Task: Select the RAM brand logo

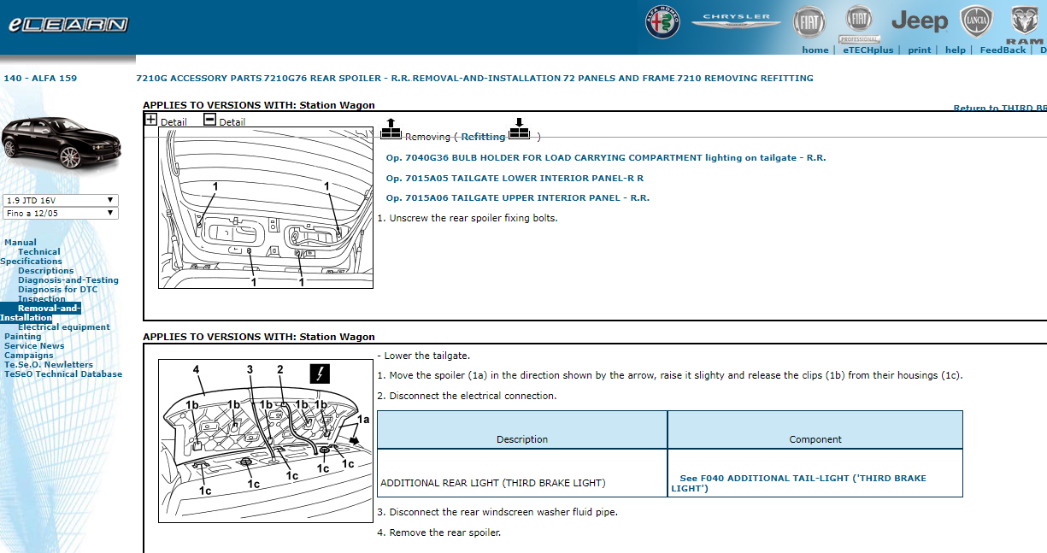Action: click(1025, 25)
